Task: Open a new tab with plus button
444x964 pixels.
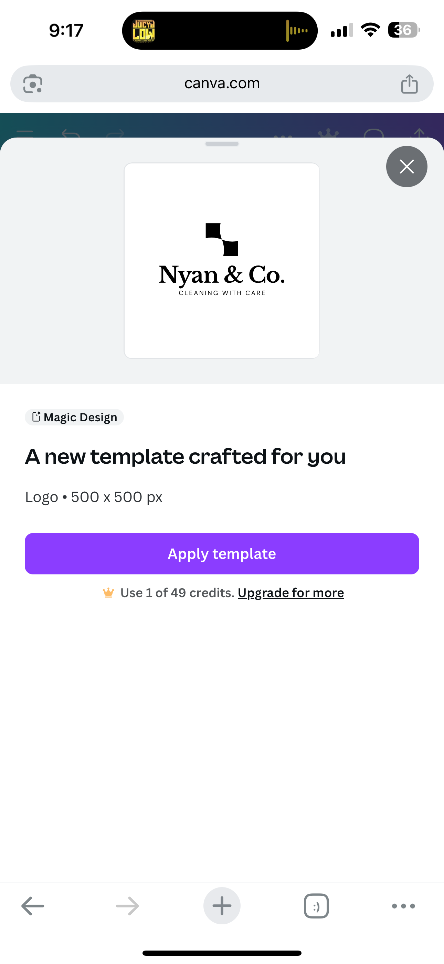Action: (222, 906)
